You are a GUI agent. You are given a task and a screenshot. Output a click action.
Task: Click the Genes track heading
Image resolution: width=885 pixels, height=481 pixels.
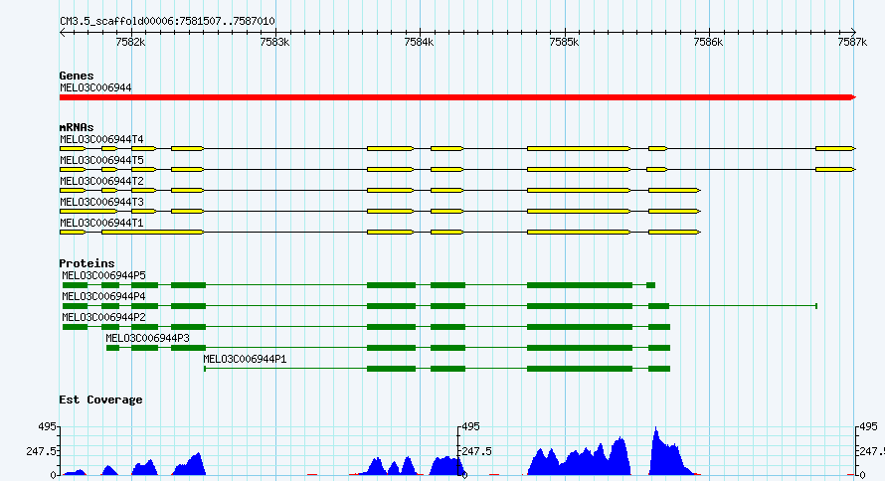[x=77, y=76]
